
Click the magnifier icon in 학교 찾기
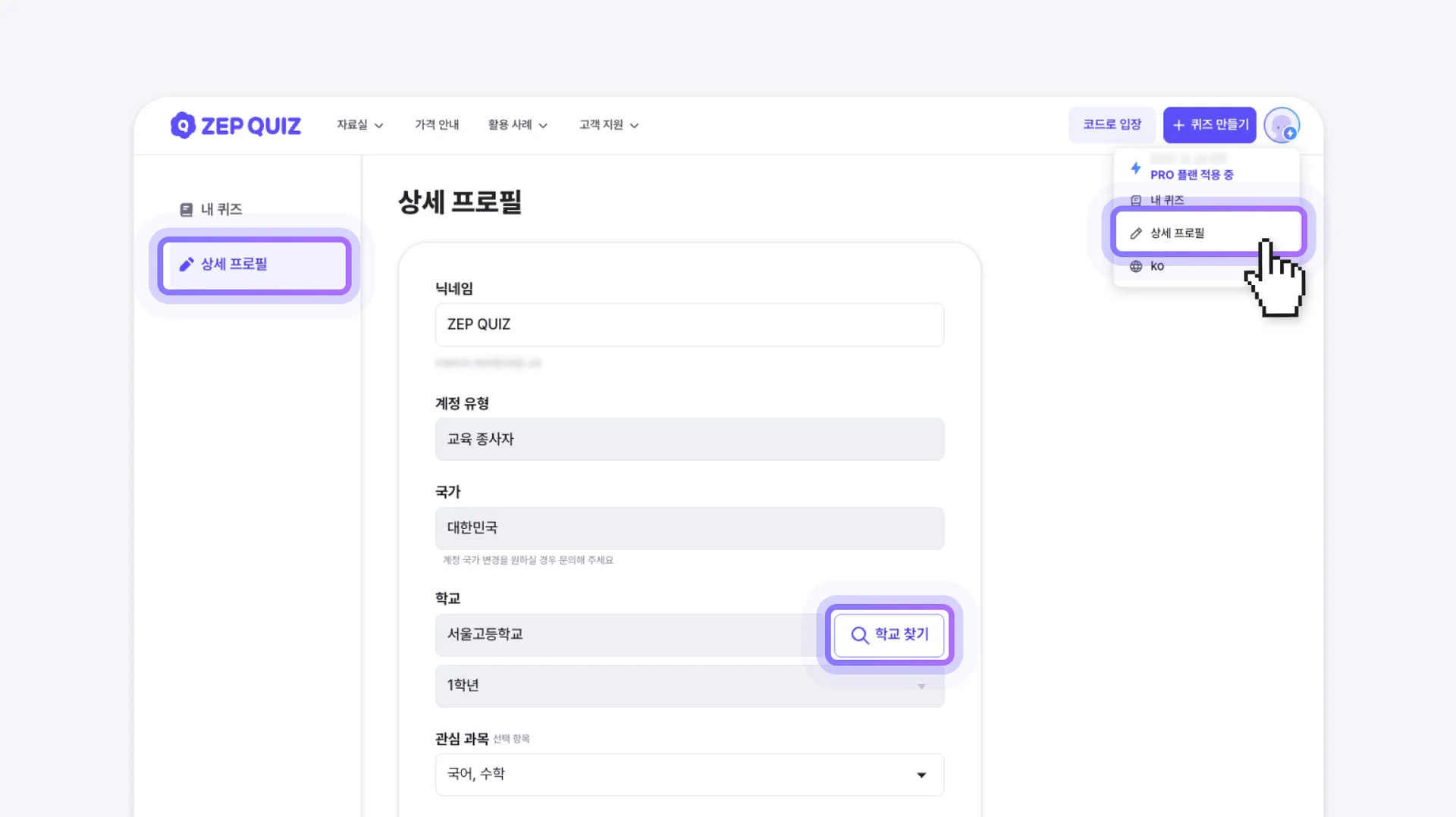click(x=860, y=635)
